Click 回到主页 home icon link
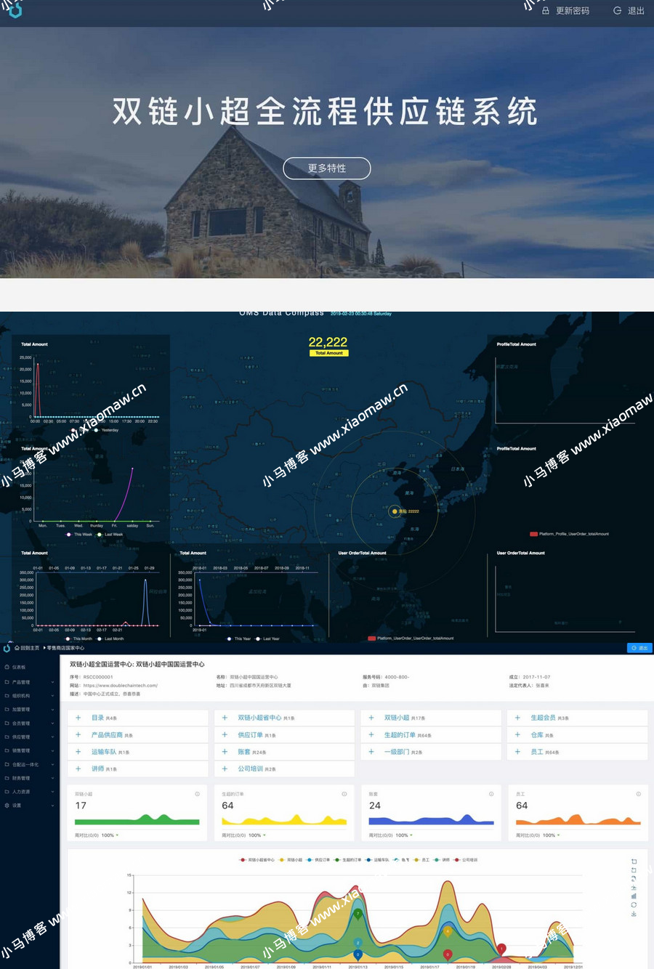This screenshot has width=654, height=969. (27, 648)
